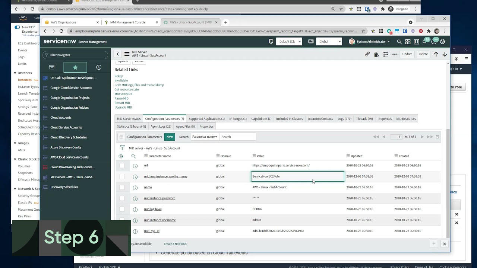The image size is (477, 268).
Task: Open the System Administrator user menu
Action: point(369,42)
